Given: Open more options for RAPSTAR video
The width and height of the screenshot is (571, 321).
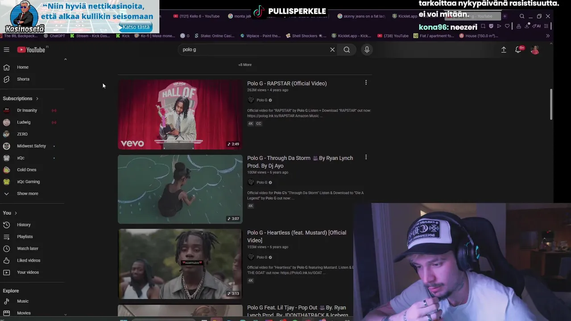Looking at the screenshot, I should (x=366, y=82).
